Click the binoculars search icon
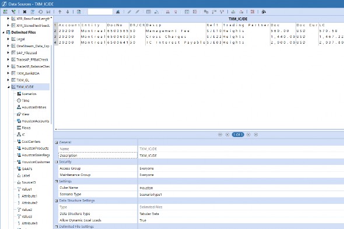Viewport: 344px width, 229px height. click(x=118, y=12)
